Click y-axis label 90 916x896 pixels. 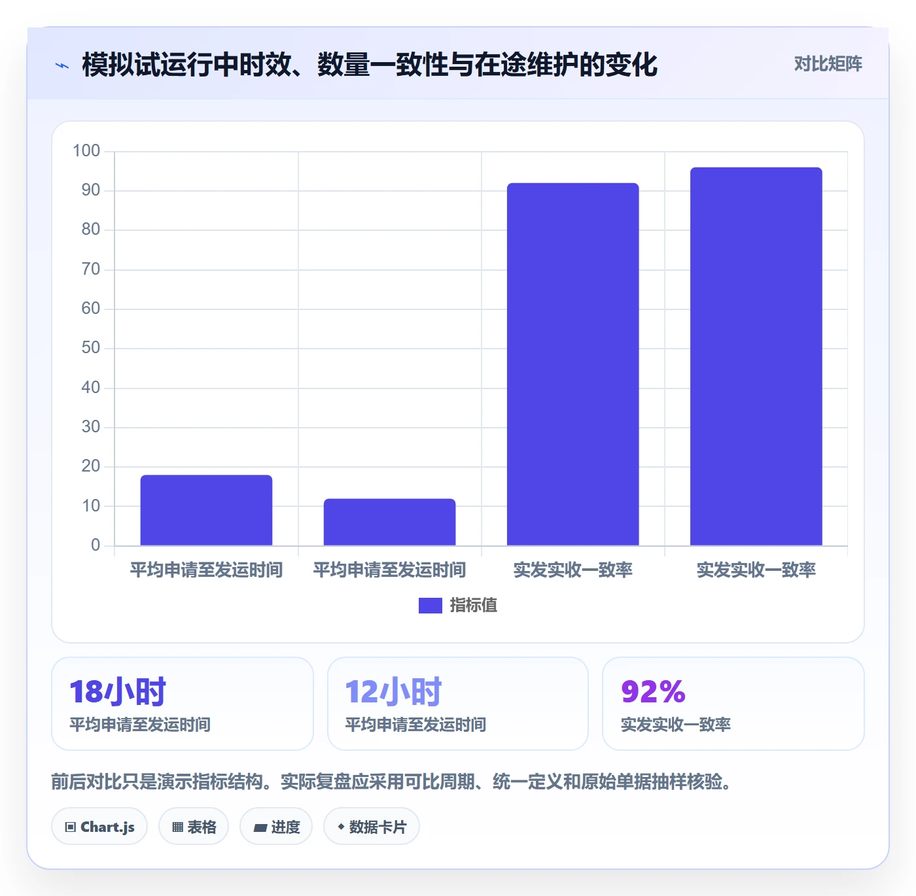point(91,190)
